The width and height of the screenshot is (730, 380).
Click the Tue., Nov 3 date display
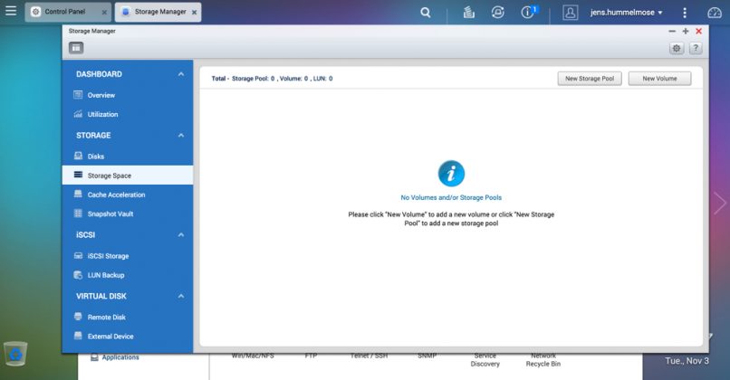(x=687, y=361)
